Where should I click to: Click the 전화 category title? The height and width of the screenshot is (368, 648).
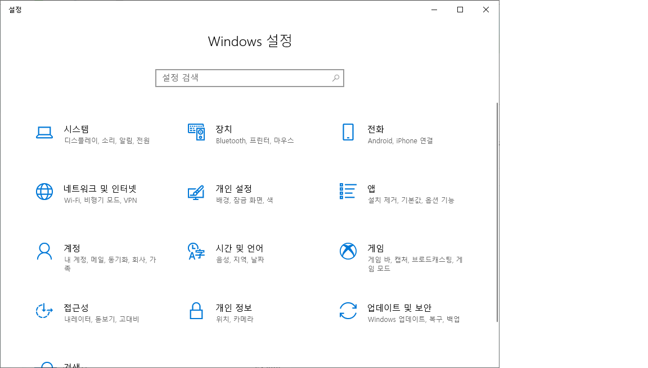tap(376, 129)
